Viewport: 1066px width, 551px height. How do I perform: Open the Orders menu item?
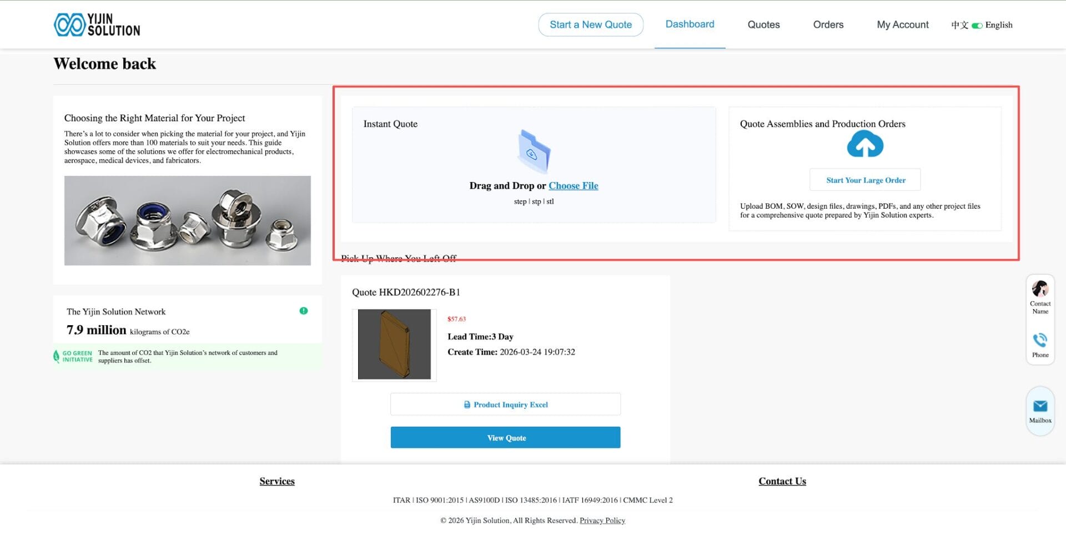828,24
